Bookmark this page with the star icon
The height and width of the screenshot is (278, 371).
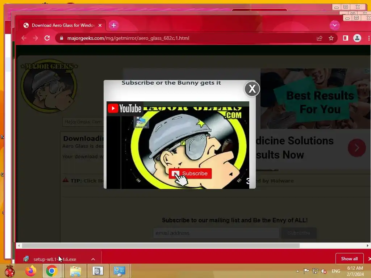click(331, 38)
